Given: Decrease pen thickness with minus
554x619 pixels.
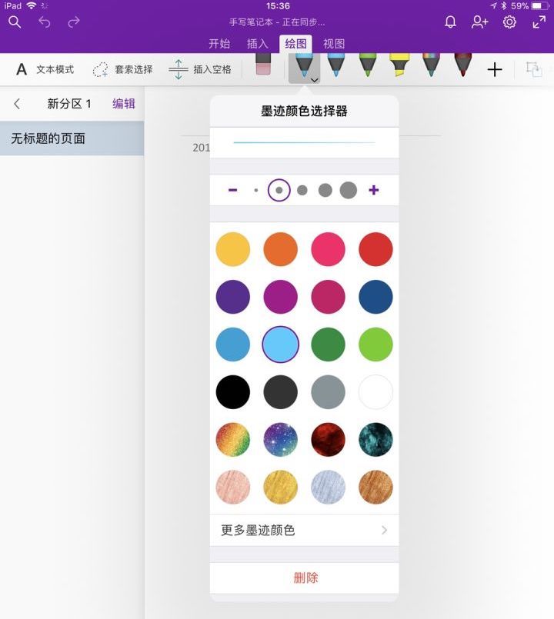Looking at the screenshot, I should point(232,190).
